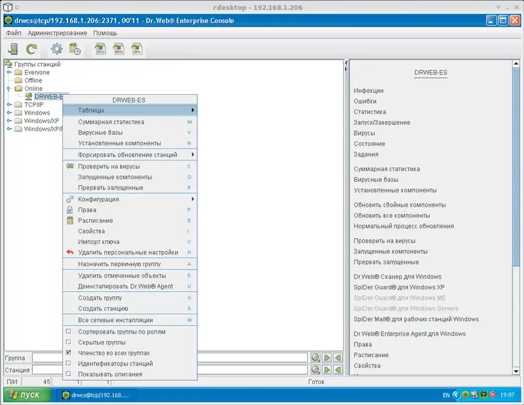Image resolution: width=524 pixels, height=405 pixels.
Task: Click the server connect toolbar icon
Action: tap(12, 49)
